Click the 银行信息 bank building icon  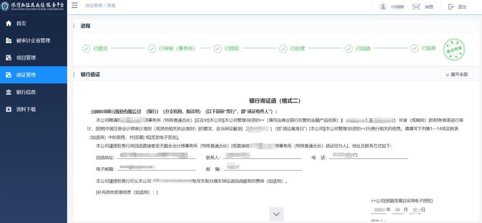(x=8, y=92)
